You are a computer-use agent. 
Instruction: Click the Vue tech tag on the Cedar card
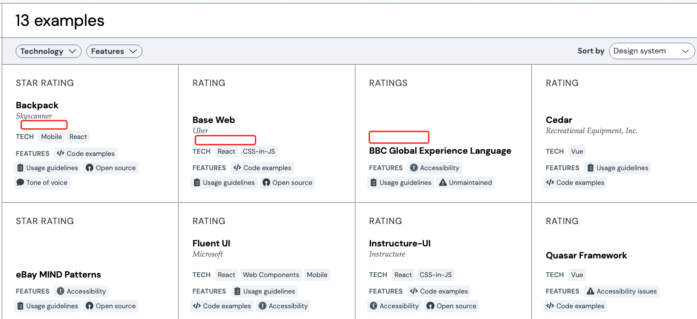tap(577, 151)
